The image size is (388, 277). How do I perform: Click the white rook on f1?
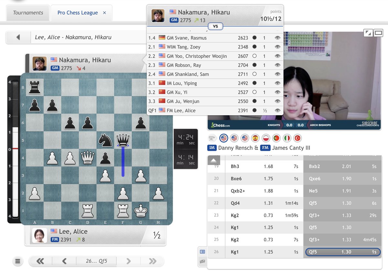(123, 210)
